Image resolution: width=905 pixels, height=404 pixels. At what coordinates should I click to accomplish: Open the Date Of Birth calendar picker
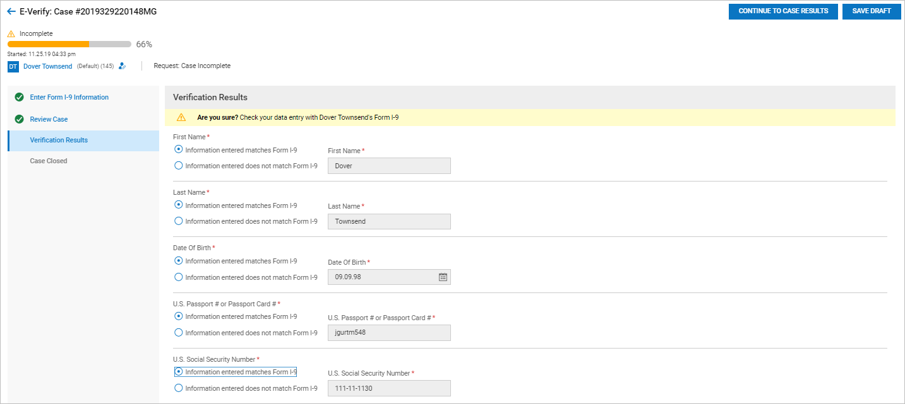[x=443, y=277]
